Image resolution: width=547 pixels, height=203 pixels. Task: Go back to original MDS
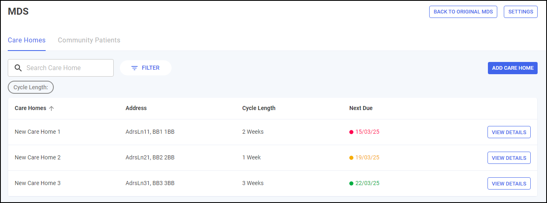pyautogui.click(x=463, y=12)
